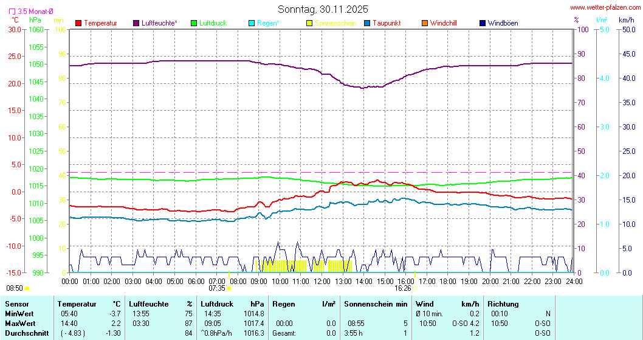Click the sun icon beside 08:50
Image resolution: width=643 pixels, height=340 pixels.
[x=27, y=288]
